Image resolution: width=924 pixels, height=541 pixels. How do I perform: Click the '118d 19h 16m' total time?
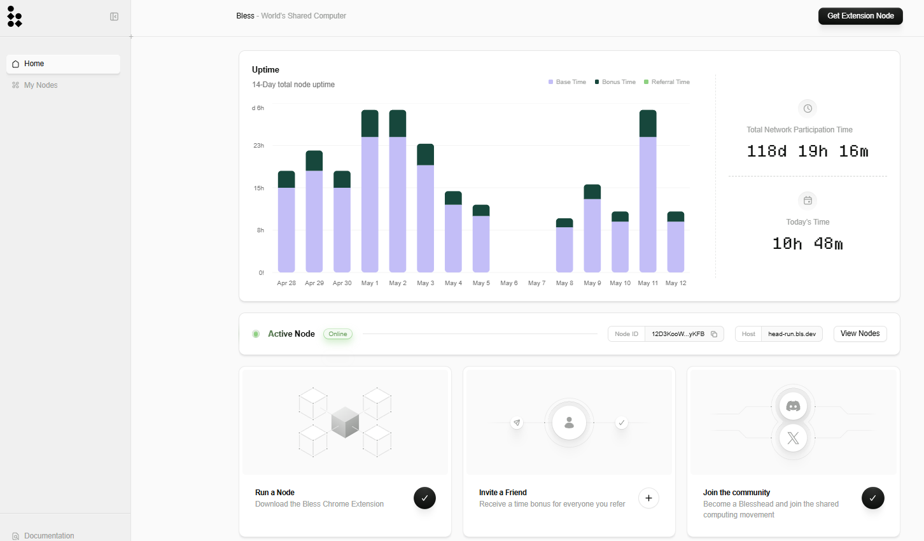[x=808, y=151]
